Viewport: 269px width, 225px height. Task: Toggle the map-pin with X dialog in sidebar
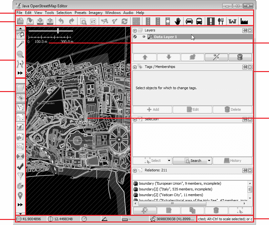[x=20, y=195]
